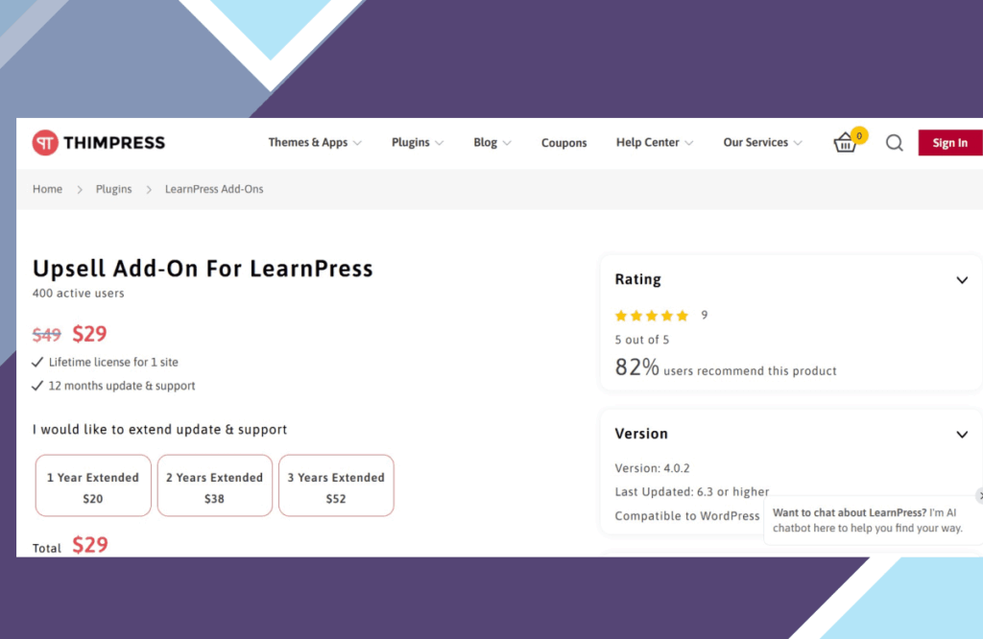983x639 pixels.
Task: Click the ThimPress logo icon
Action: click(45, 143)
